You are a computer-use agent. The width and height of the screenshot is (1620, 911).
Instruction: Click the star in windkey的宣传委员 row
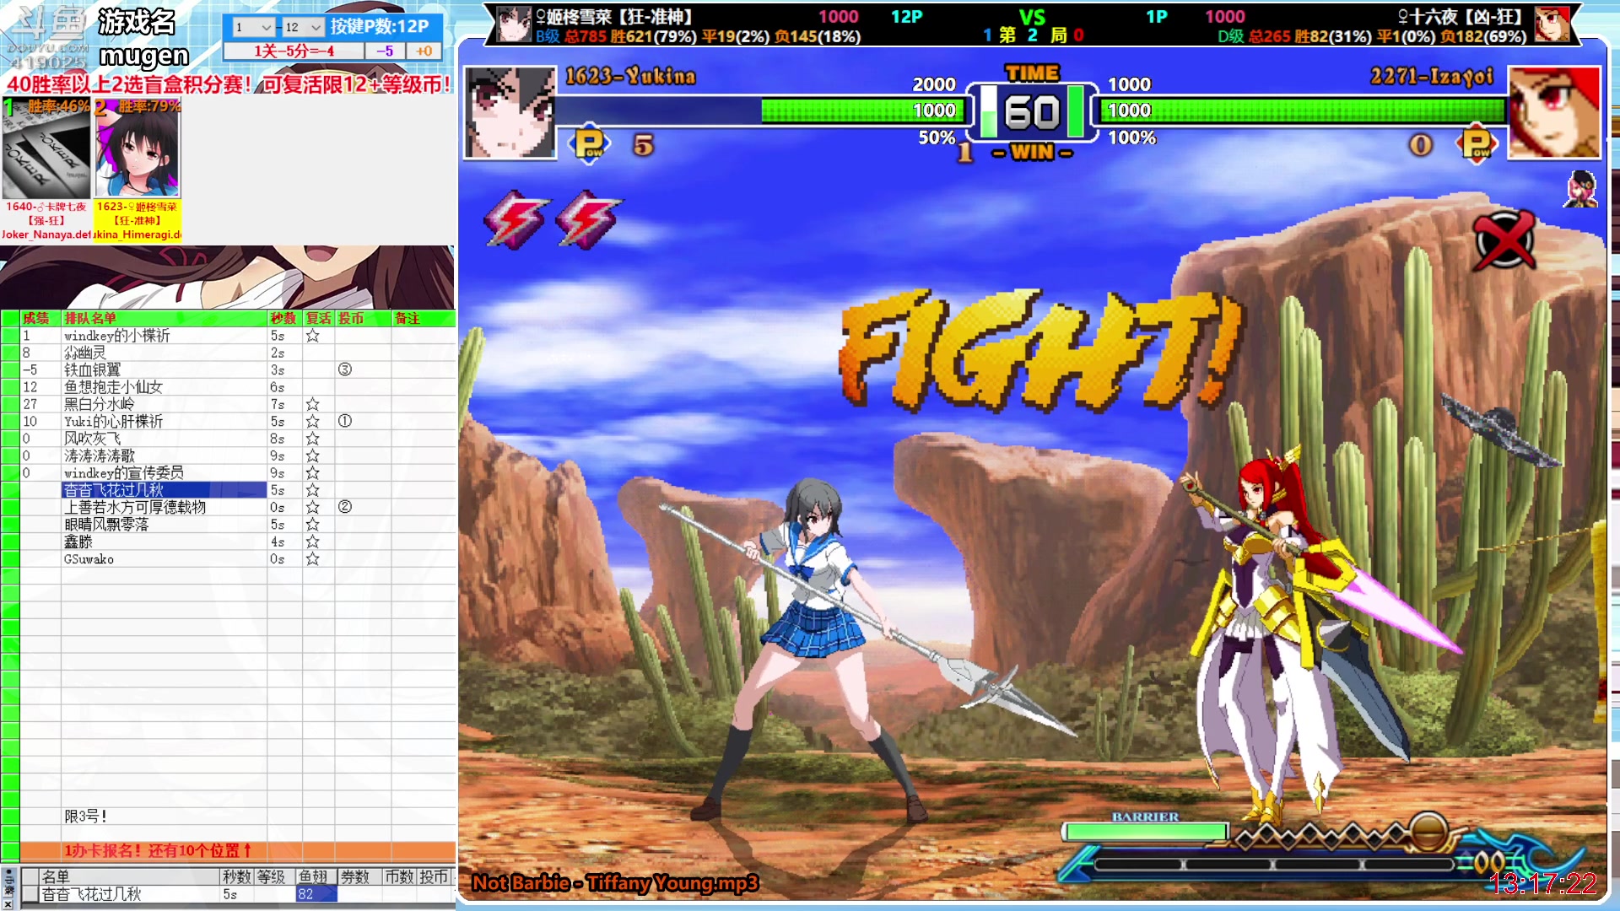click(x=312, y=473)
